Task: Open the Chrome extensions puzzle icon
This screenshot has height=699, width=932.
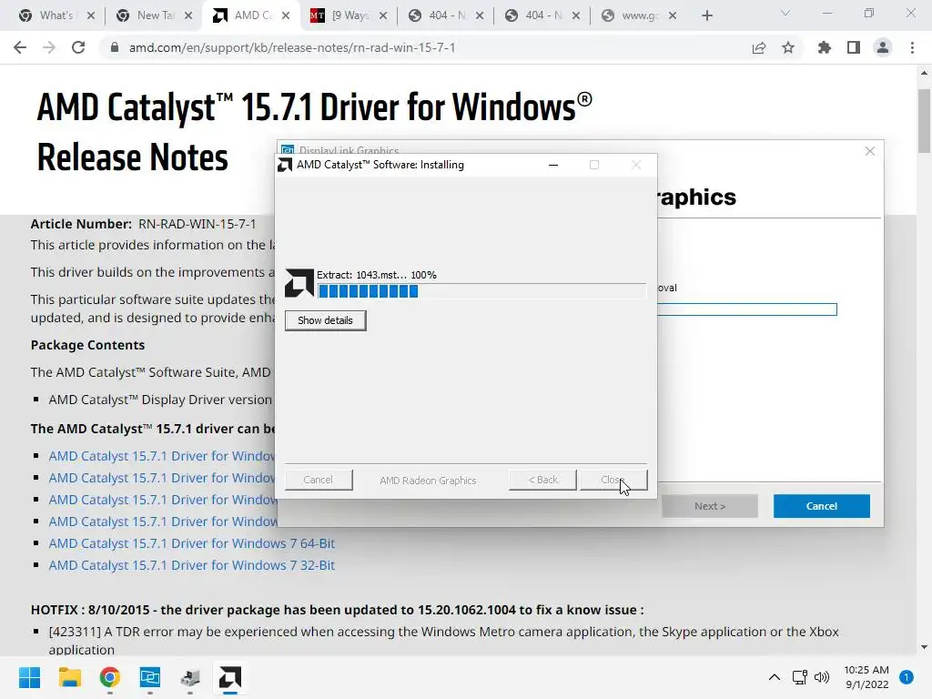Action: (825, 47)
